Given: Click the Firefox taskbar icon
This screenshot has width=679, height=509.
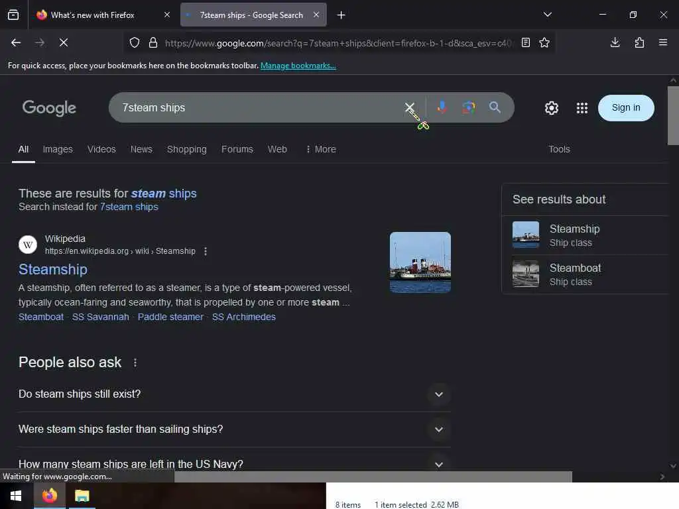Looking at the screenshot, I should (49, 496).
